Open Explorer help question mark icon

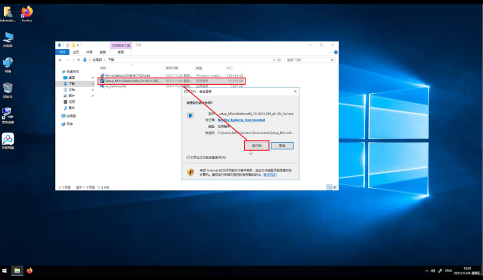(336, 52)
